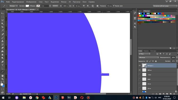Open the shape fill color swatch
Viewport: 178px width, 100px height.
pyautogui.click(x=27, y=6)
